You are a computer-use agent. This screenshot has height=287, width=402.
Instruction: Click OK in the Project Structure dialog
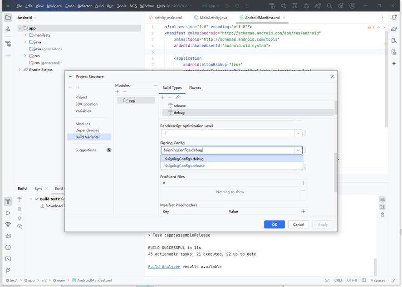tap(275, 224)
